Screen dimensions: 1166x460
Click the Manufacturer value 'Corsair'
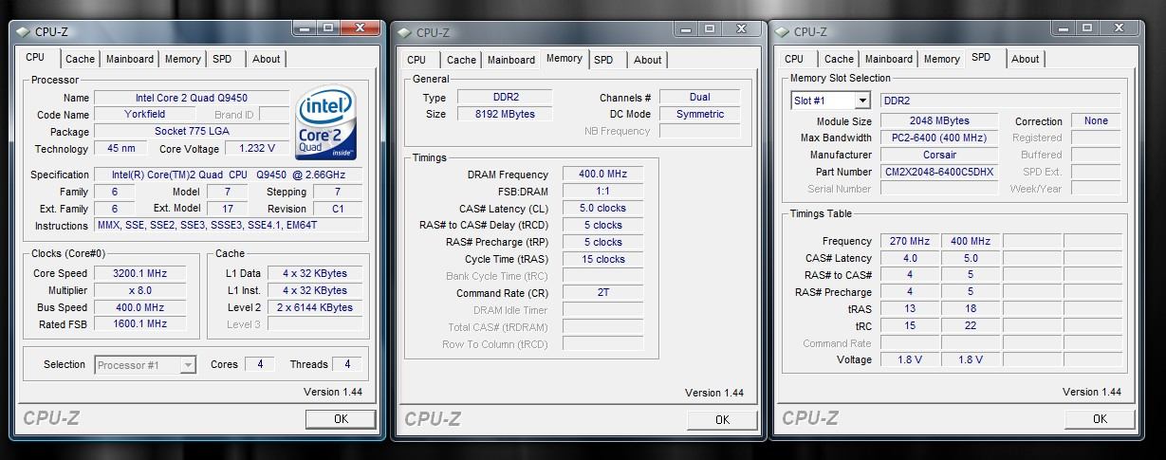click(x=939, y=155)
